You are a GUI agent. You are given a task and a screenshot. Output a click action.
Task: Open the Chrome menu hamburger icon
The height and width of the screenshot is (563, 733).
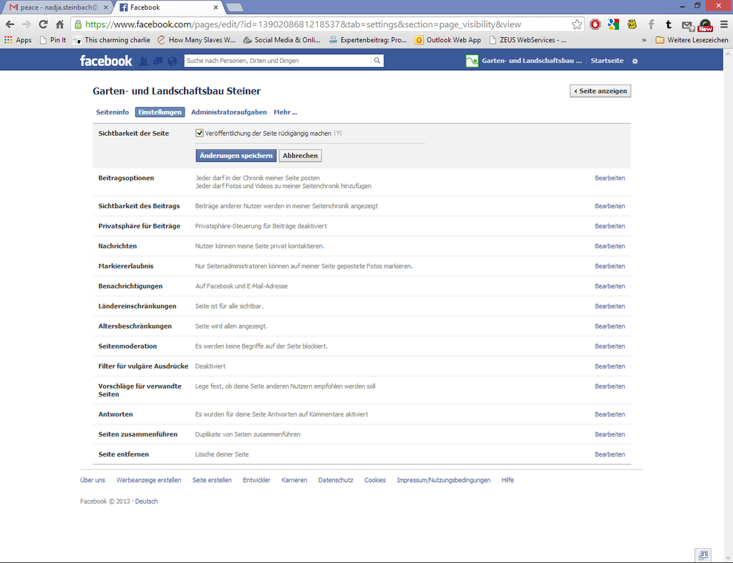pyautogui.click(x=724, y=24)
